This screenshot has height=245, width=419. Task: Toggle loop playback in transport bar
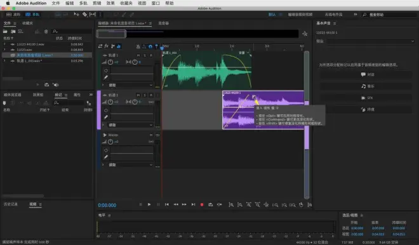coord(211,204)
